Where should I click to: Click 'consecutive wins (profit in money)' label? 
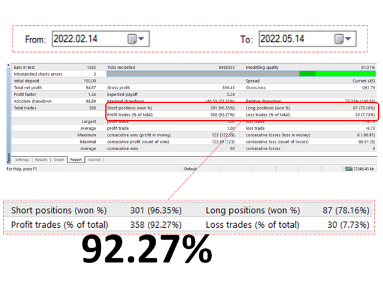139,135
